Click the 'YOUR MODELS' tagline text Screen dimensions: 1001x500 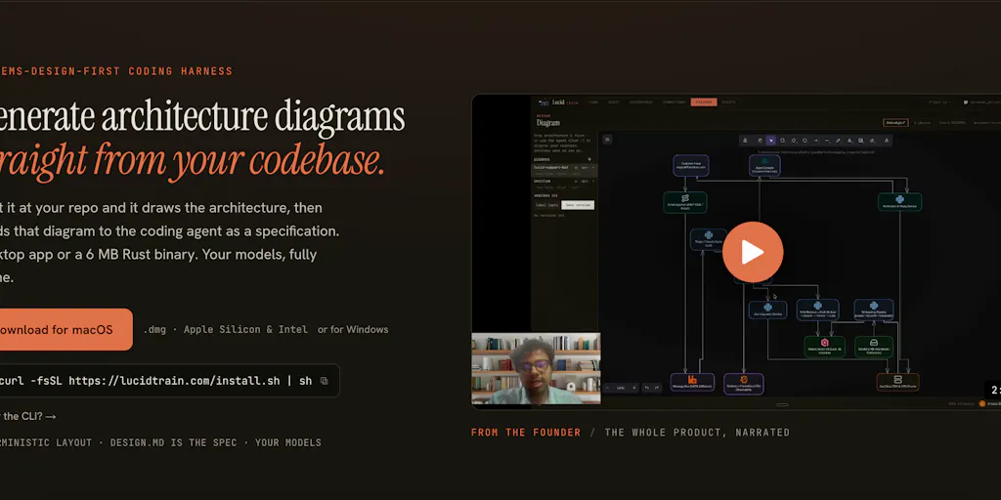point(288,442)
